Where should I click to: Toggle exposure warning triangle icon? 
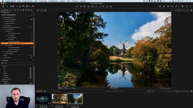pyautogui.click(x=164, y=6)
